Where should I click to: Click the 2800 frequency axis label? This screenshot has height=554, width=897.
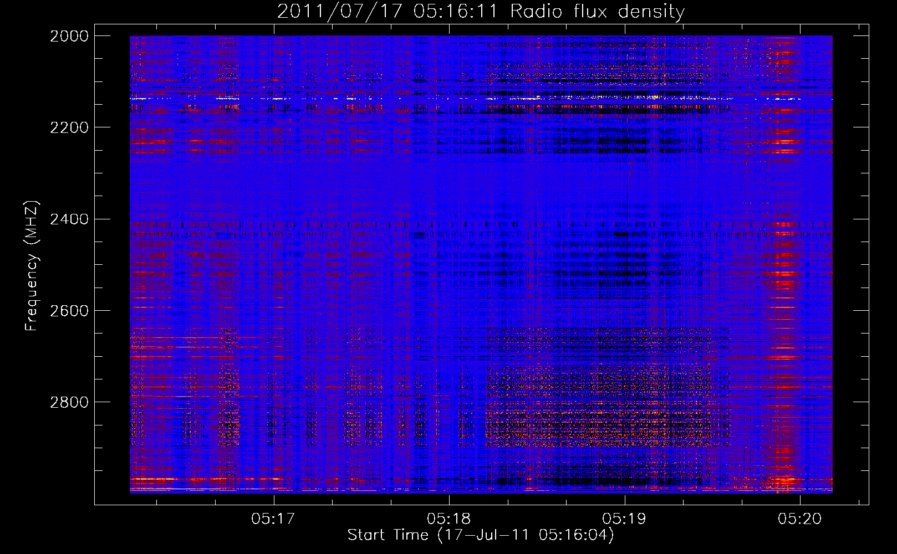click(x=69, y=402)
